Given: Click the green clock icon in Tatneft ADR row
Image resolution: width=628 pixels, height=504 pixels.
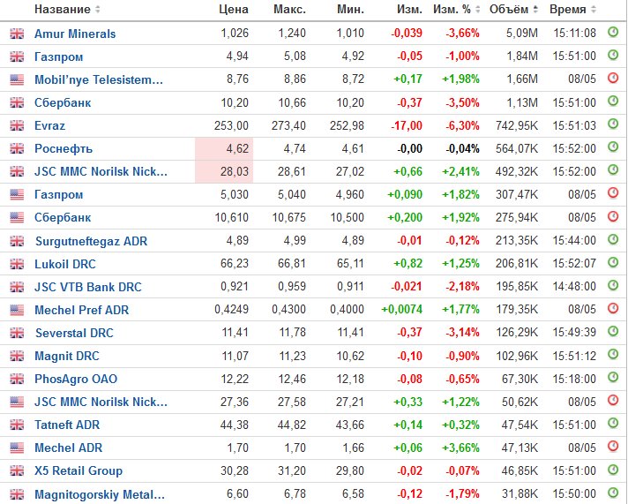Looking at the screenshot, I should point(613,423).
